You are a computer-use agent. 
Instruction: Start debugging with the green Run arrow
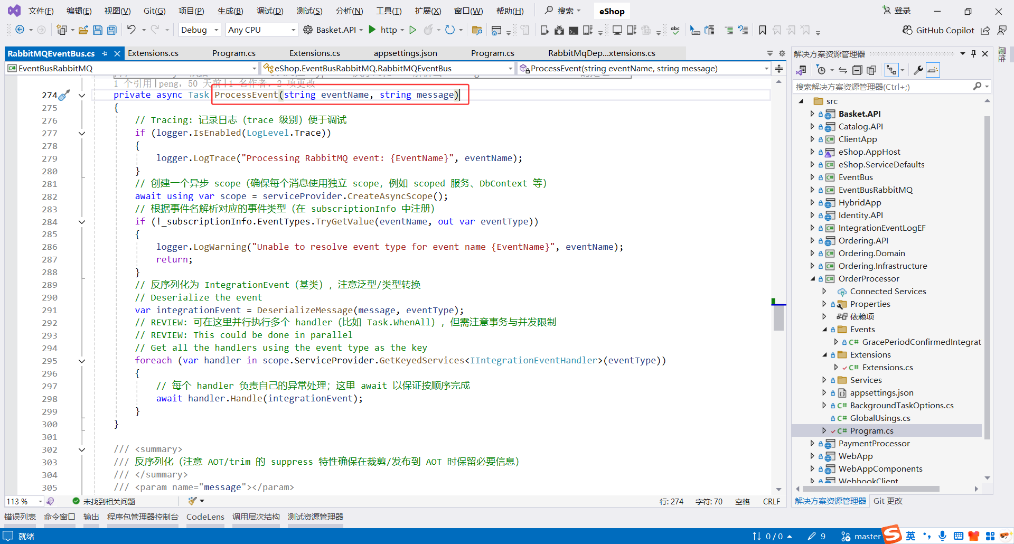(373, 30)
